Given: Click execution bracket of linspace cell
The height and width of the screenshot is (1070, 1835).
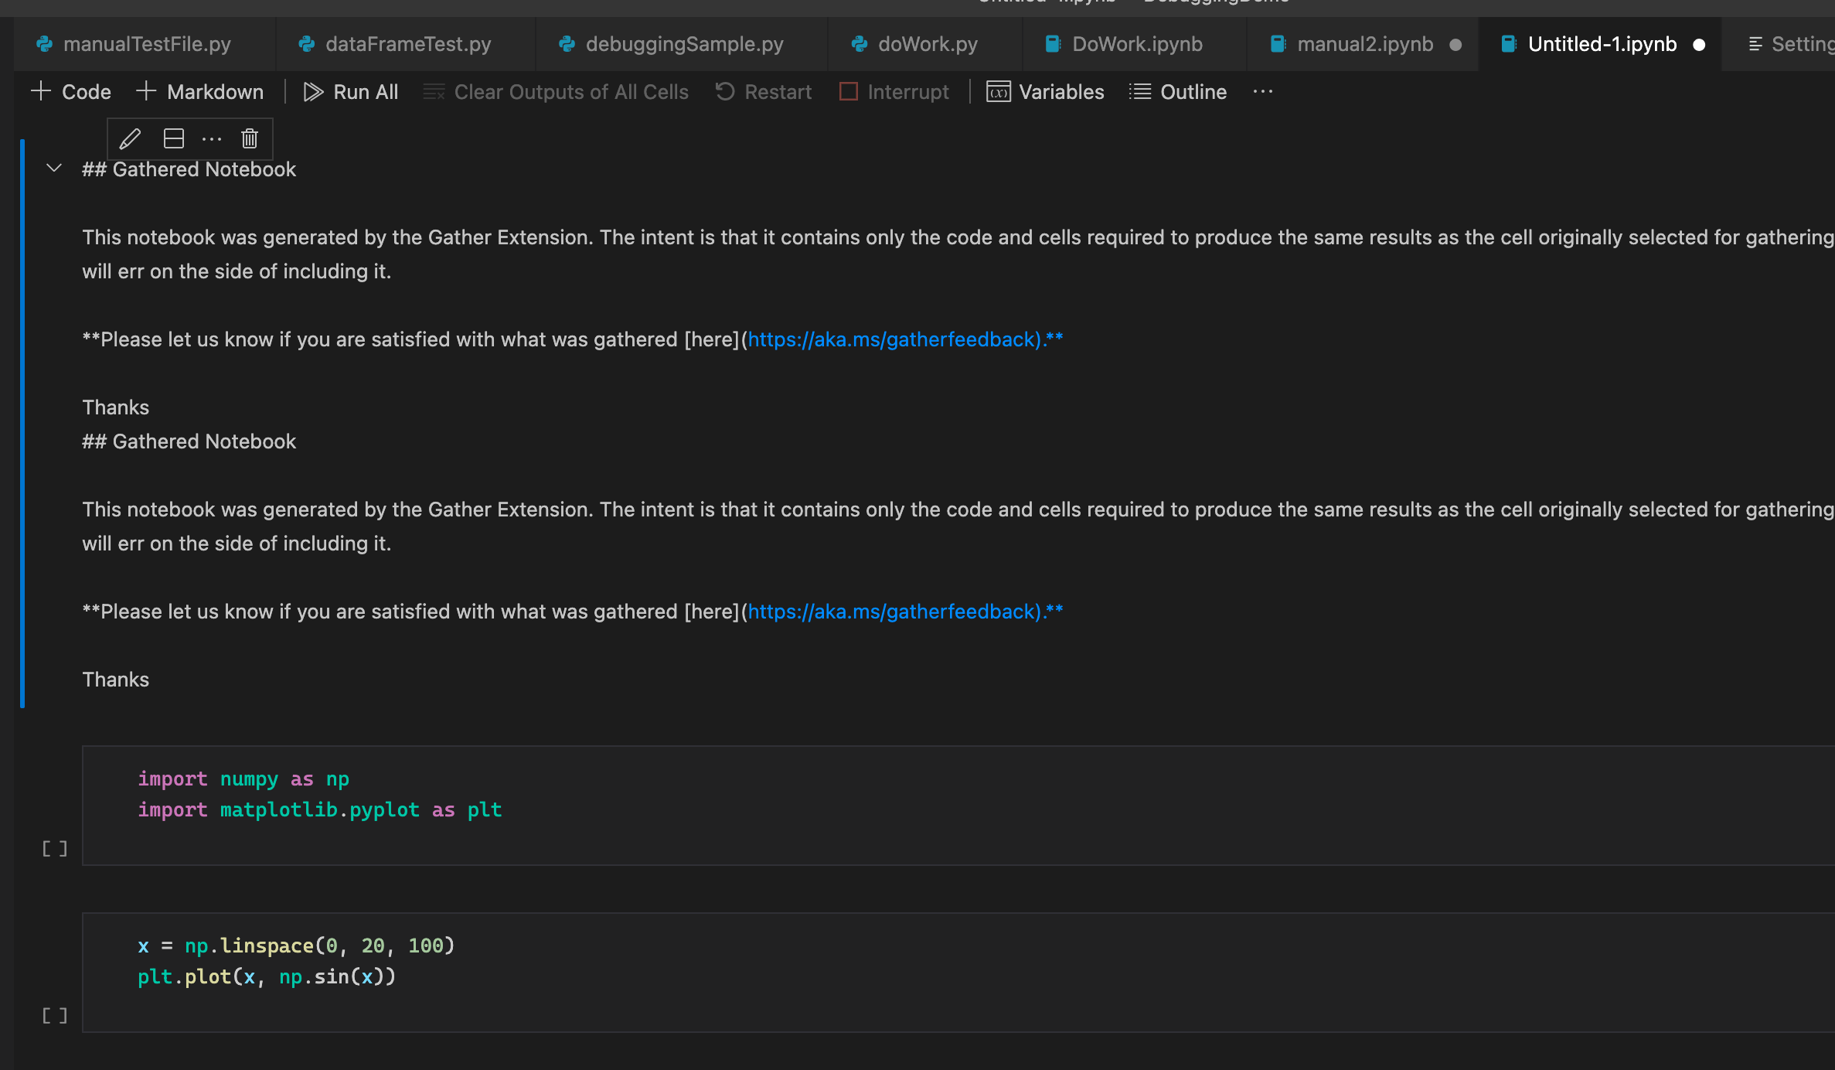Looking at the screenshot, I should click(54, 1015).
